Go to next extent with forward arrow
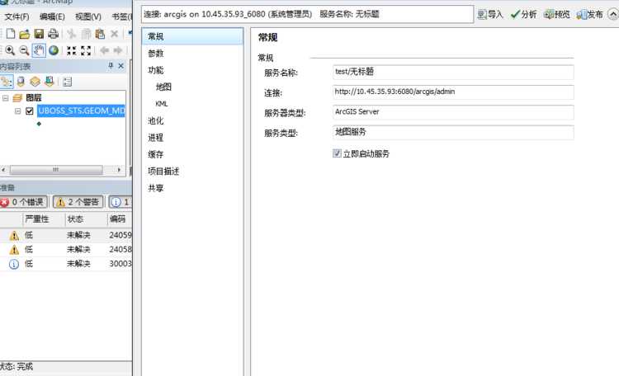619x376 pixels. coord(118,50)
